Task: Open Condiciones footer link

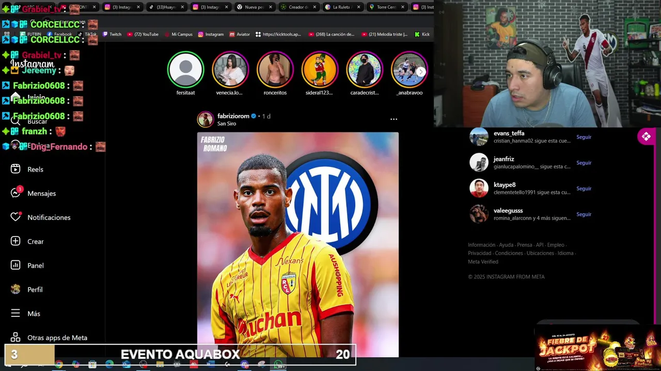Action: point(509,253)
